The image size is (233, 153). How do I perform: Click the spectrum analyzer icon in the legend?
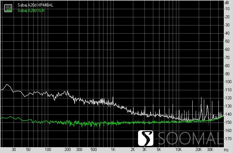(8, 8)
